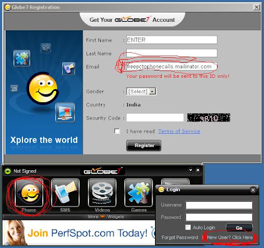
Task: Click the Join PerfSpot.com banner ad
Action: coord(79,233)
